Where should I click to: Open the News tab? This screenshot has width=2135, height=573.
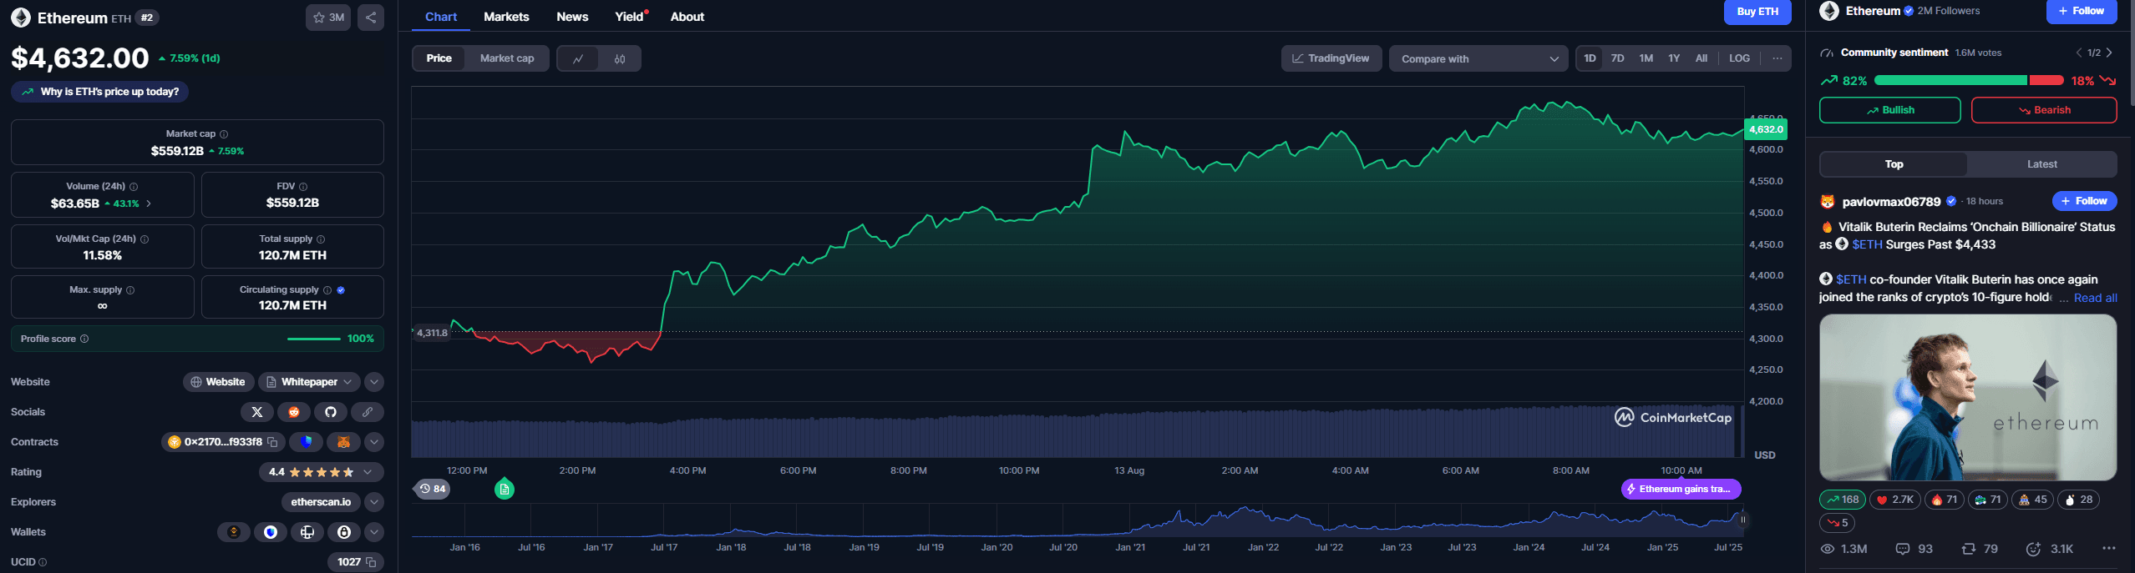coord(572,17)
